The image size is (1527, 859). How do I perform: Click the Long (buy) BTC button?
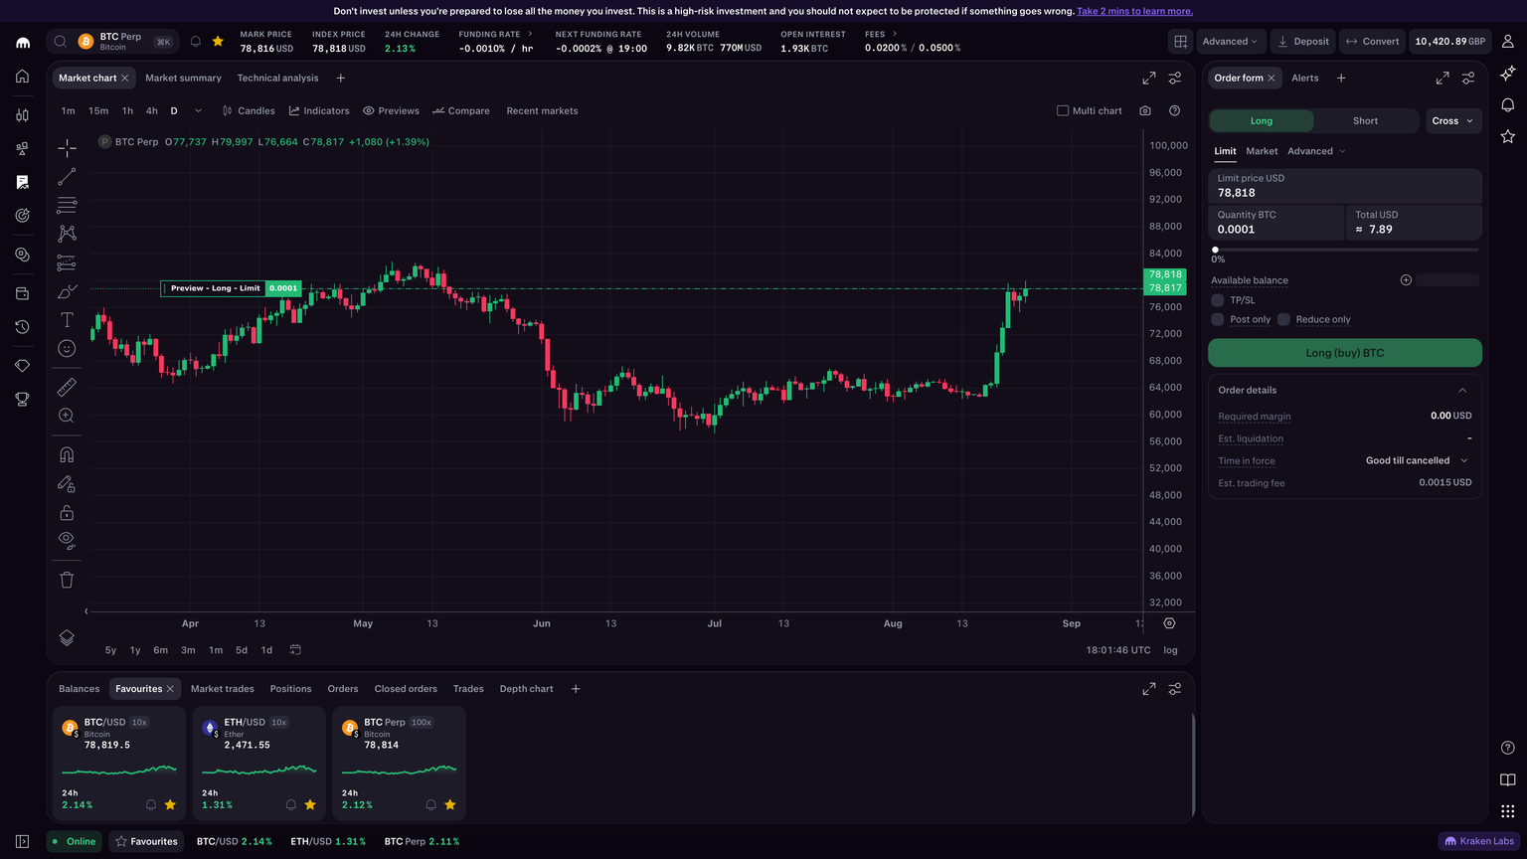(x=1344, y=353)
